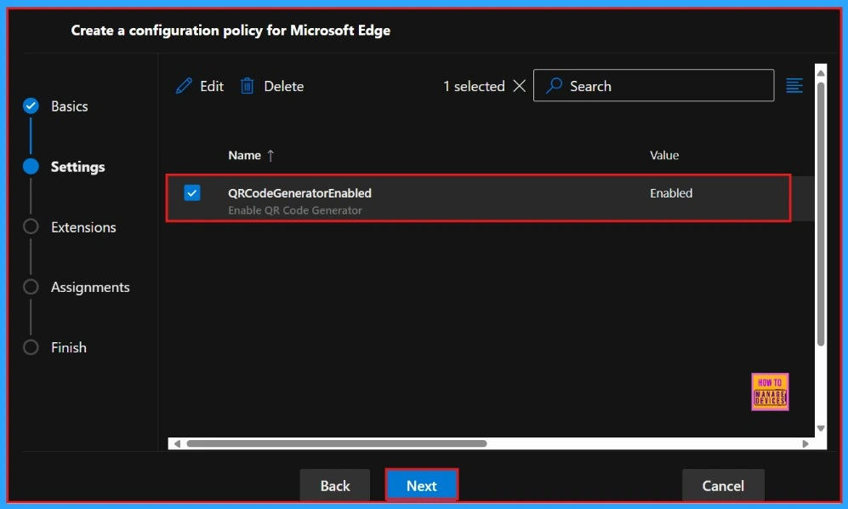Click the vertical scrollbar up arrow
The height and width of the screenshot is (509, 848).
pyautogui.click(x=821, y=72)
